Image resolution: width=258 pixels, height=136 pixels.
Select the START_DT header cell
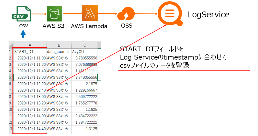(30, 52)
